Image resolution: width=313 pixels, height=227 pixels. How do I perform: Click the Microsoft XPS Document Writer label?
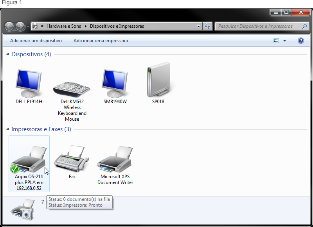[115, 179]
